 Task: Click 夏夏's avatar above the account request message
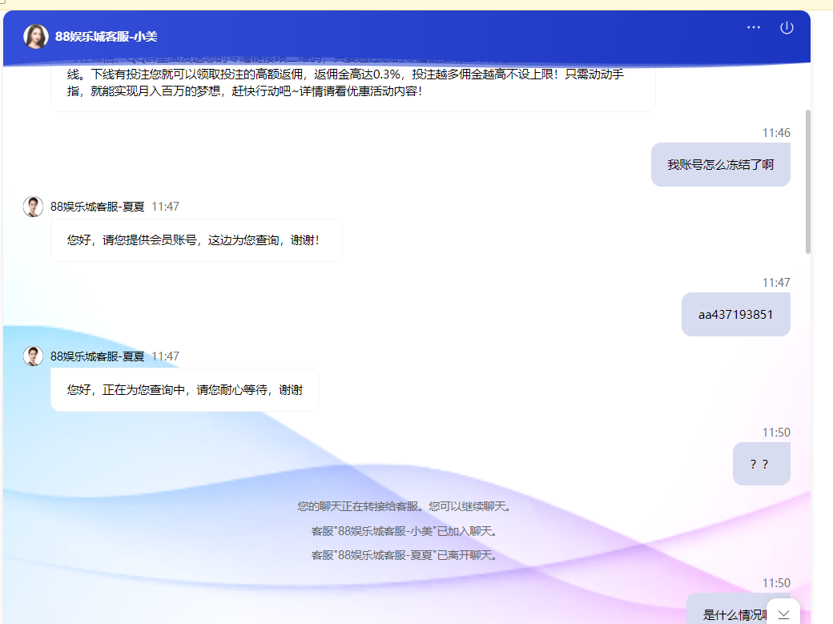click(33, 207)
